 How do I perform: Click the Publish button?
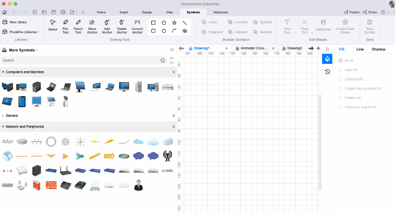352,12
